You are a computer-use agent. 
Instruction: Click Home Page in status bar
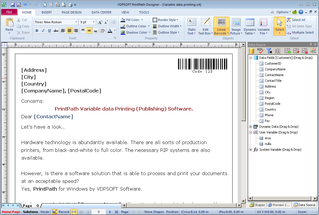coord(11,212)
